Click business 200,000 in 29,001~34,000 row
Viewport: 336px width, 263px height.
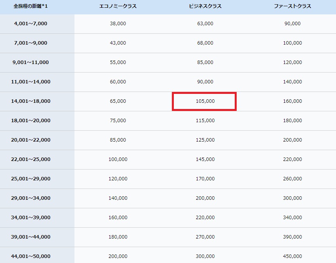(205, 198)
